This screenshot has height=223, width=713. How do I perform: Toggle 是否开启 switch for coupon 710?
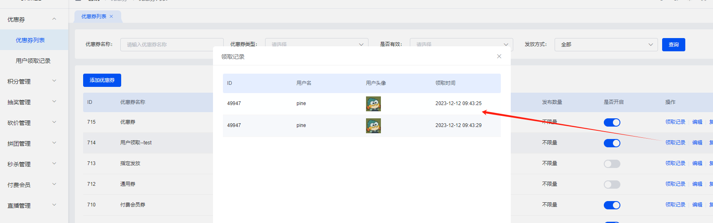coord(612,205)
